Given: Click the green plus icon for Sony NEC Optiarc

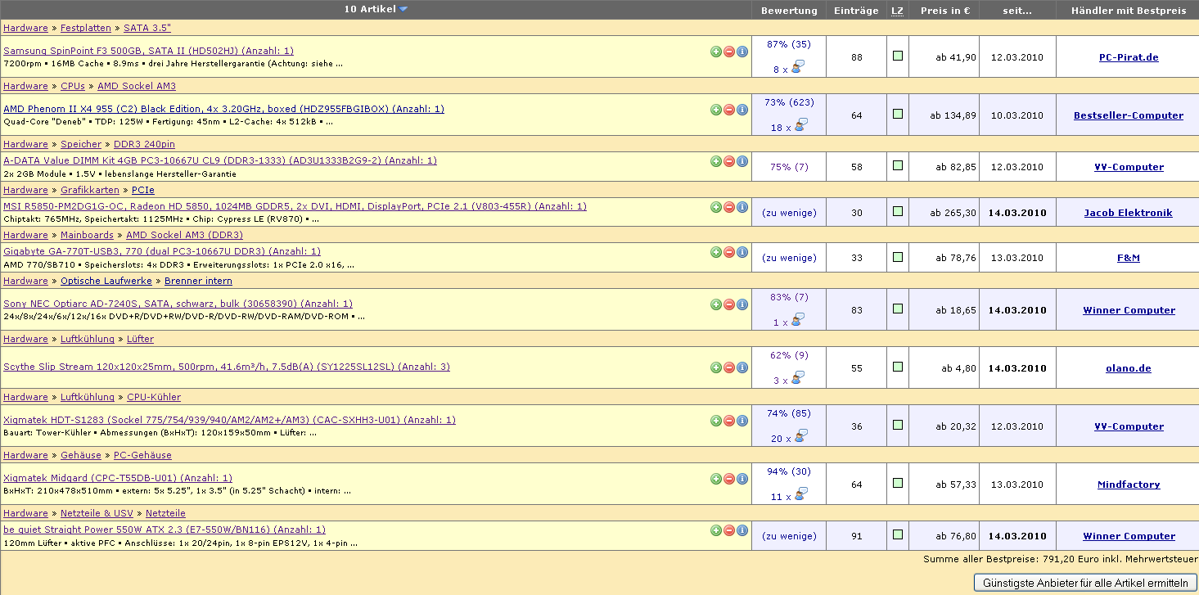Looking at the screenshot, I should click(716, 304).
